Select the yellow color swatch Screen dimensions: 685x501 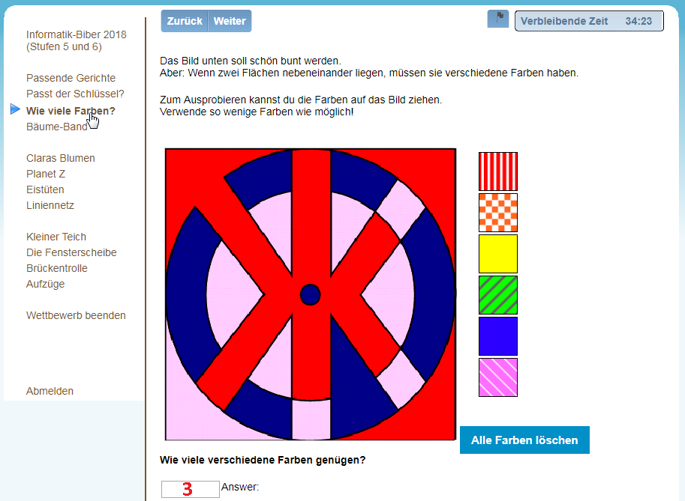tap(498, 254)
